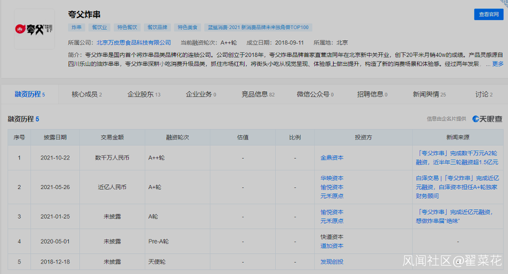Switch to the 企业股东 tab

[144, 94]
